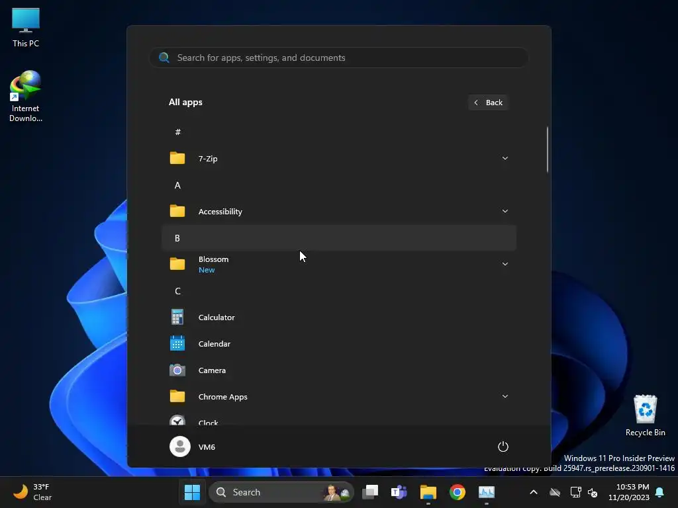Open the clock and date flyout
The image size is (678, 508).
(629, 492)
